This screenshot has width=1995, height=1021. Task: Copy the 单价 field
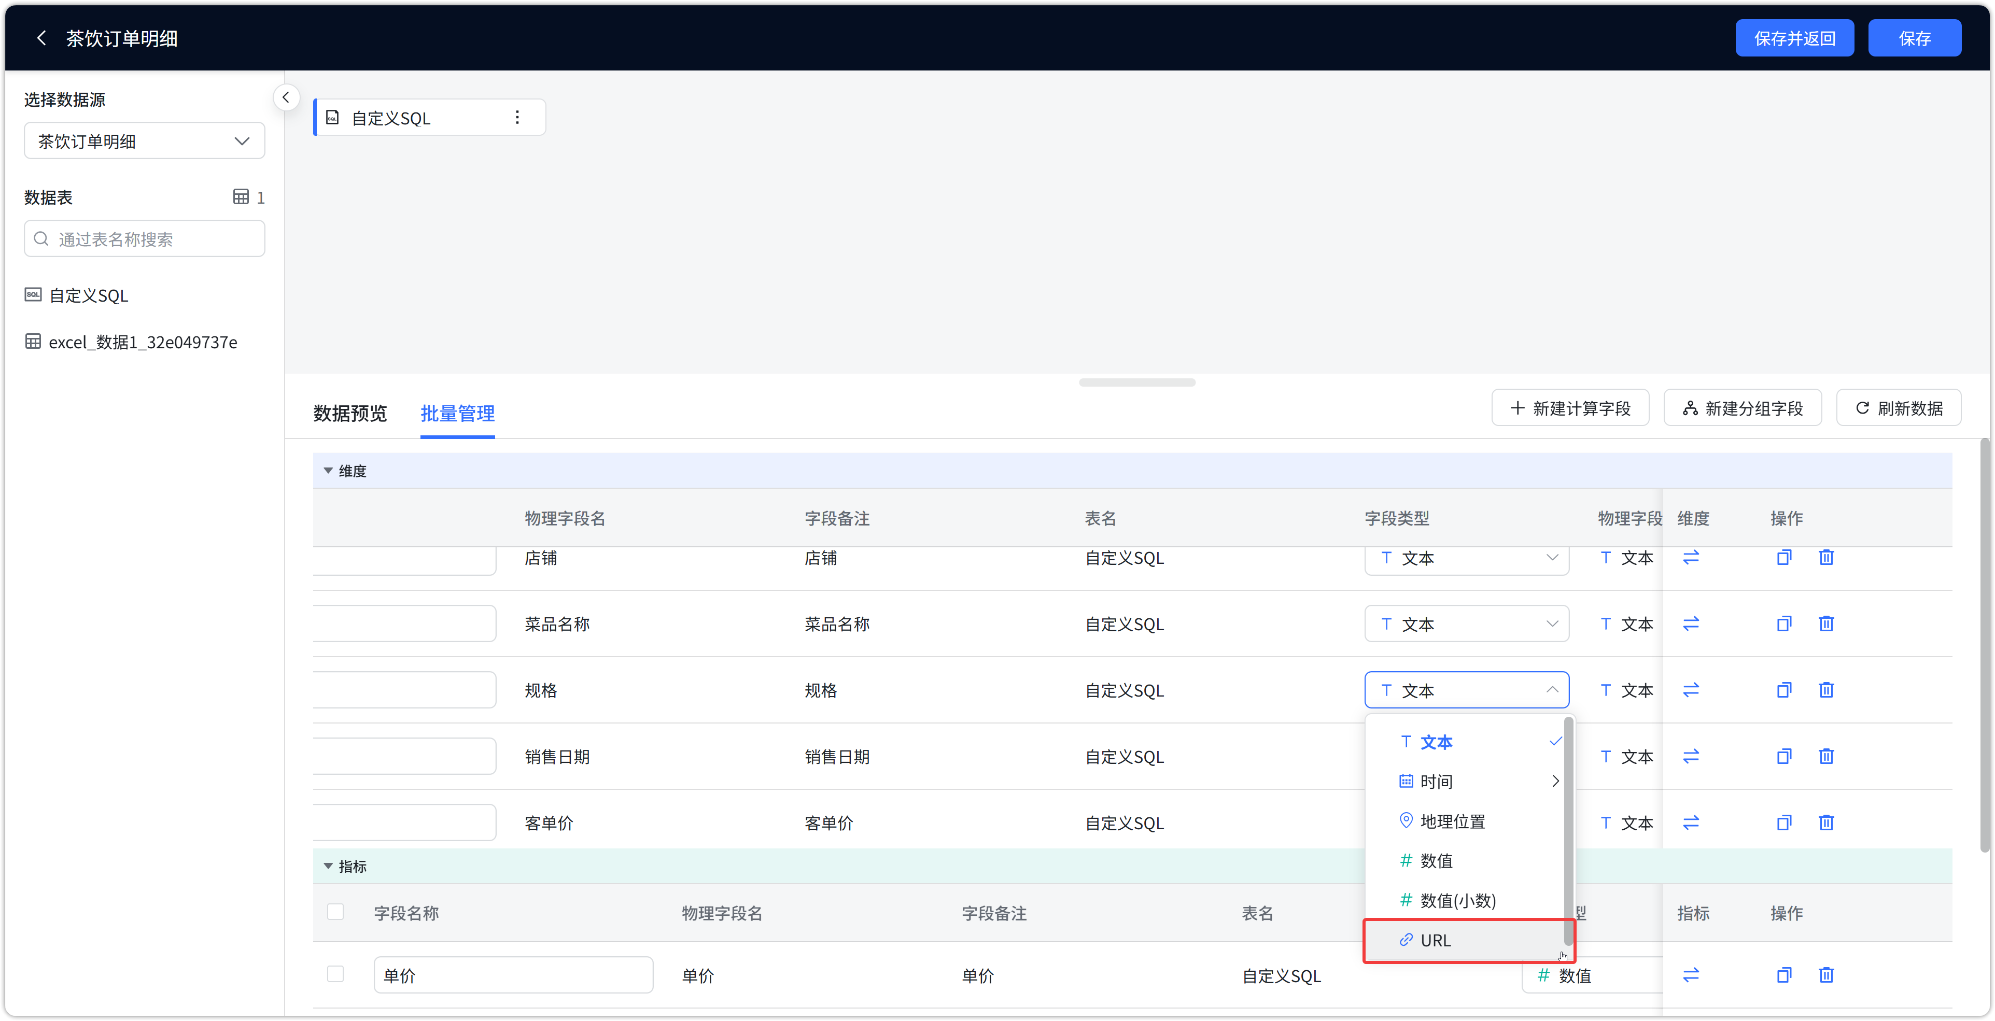click(1783, 974)
